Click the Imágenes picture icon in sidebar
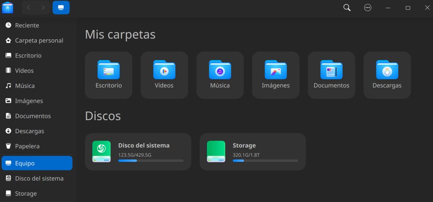 pos(8,101)
